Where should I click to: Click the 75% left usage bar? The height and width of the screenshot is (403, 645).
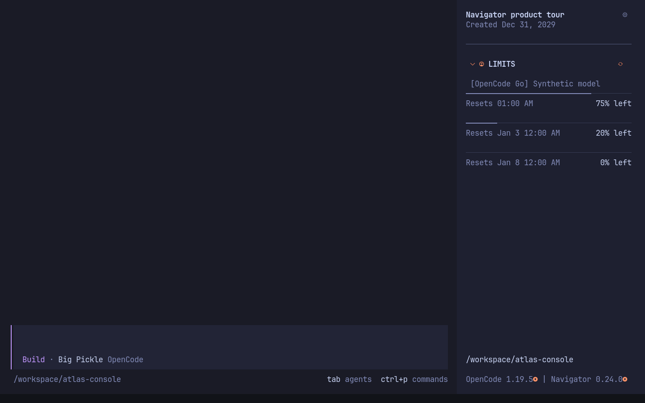[549, 94]
